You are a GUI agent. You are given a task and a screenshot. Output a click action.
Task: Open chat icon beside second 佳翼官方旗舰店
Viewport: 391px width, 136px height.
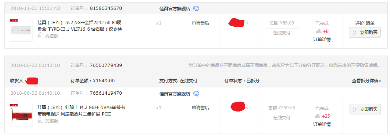(196, 94)
